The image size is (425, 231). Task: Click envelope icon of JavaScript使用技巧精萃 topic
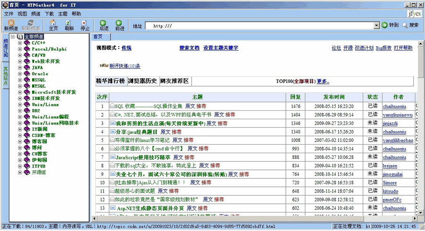pyautogui.click(x=113, y=157)
